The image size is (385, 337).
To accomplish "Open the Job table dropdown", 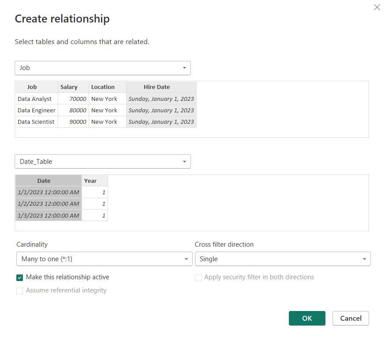I will 103,68.
